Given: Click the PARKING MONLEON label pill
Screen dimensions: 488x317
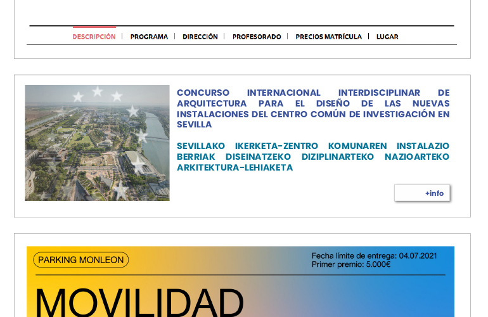Looking at the screenshot, I should pos(81,260).
